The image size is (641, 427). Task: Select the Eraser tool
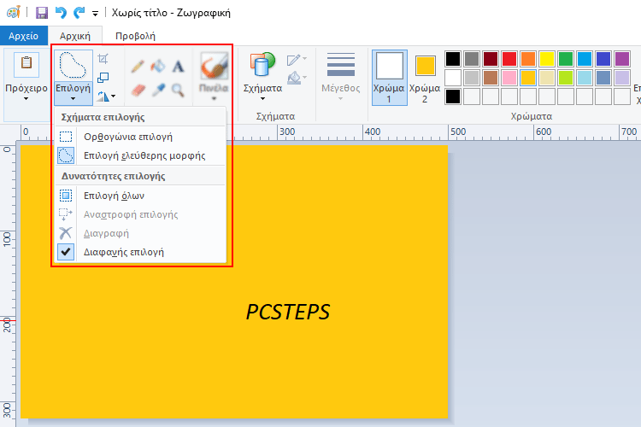[138, 90]
